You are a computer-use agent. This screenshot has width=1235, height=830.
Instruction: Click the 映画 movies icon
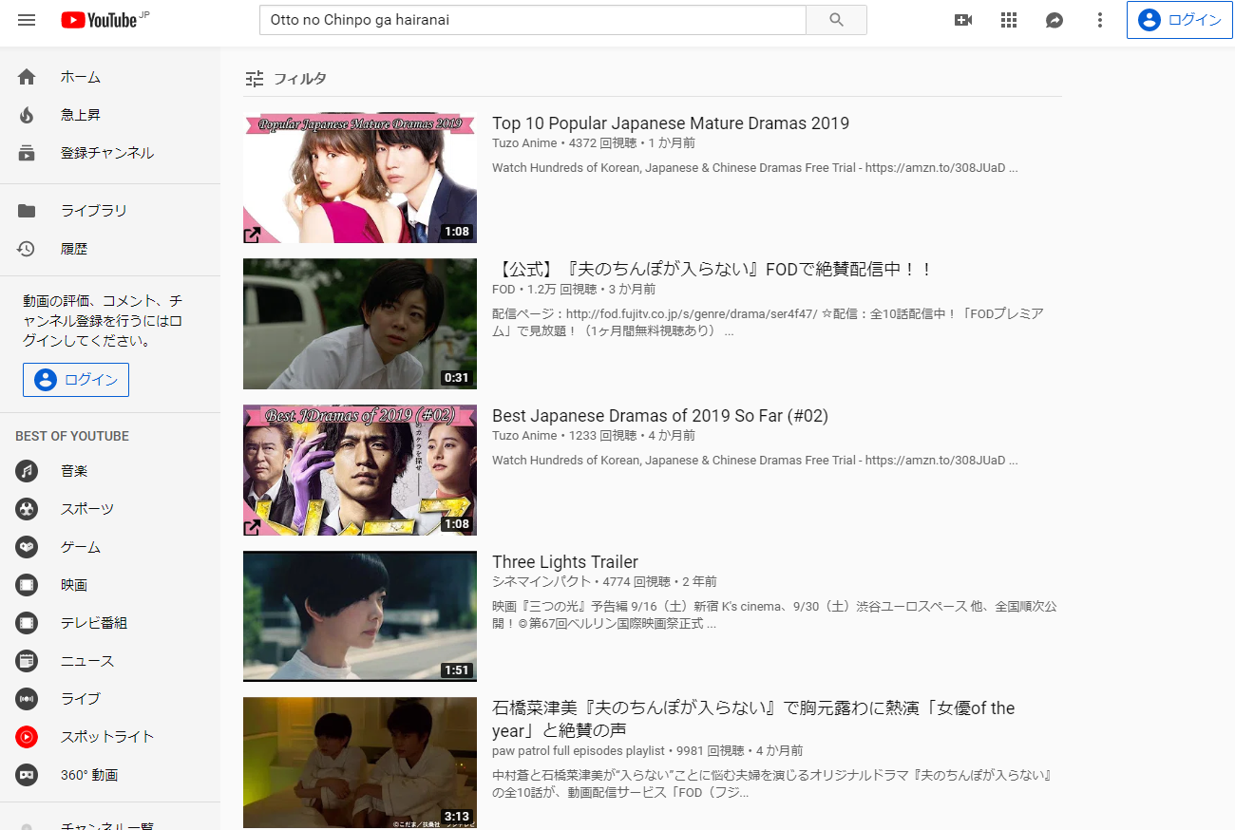pos(27,585)
